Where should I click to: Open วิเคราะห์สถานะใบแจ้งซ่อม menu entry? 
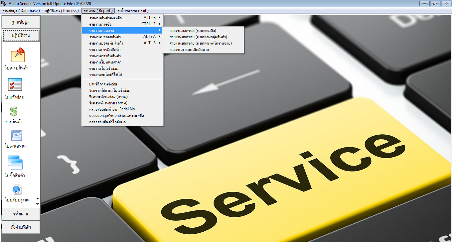point(122,90)
